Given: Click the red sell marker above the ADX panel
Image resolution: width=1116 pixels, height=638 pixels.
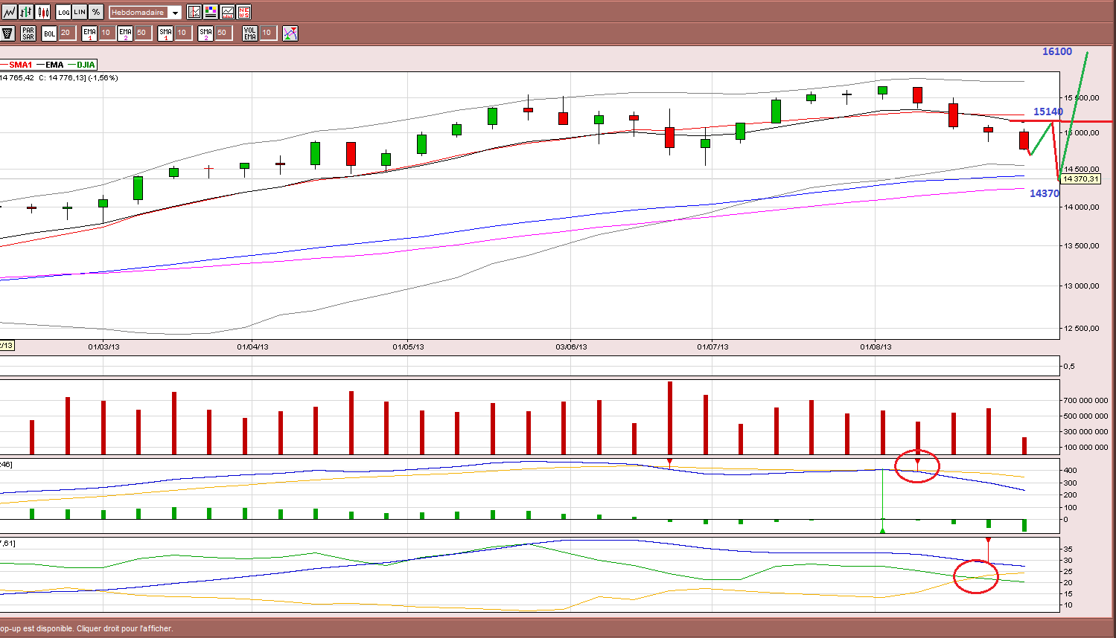Looking at the screenshot, I should pyautogui.click(x=988, y=540).
